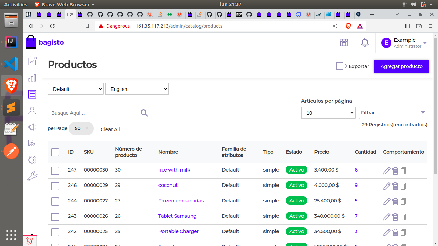
Task: Click the storefront icon in header
Action: [344, 43]
